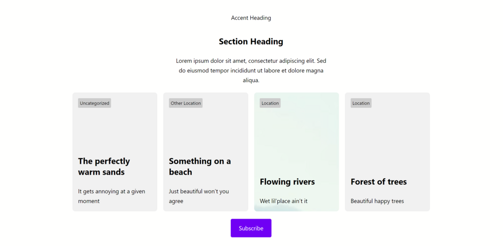The height and width of the screenshot is (246, 503).
Task: Click the warm sands card image area
Action: pos(115,130)
